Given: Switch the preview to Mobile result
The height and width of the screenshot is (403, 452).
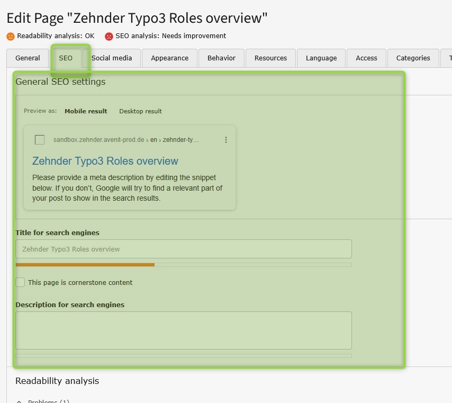Looking at the screenshot, I should pos(86,111).
